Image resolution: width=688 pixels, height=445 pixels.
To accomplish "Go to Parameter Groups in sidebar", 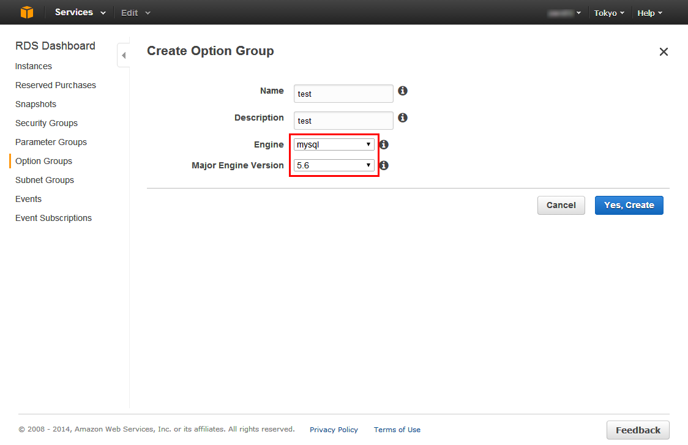I will (x=51, y=142).
